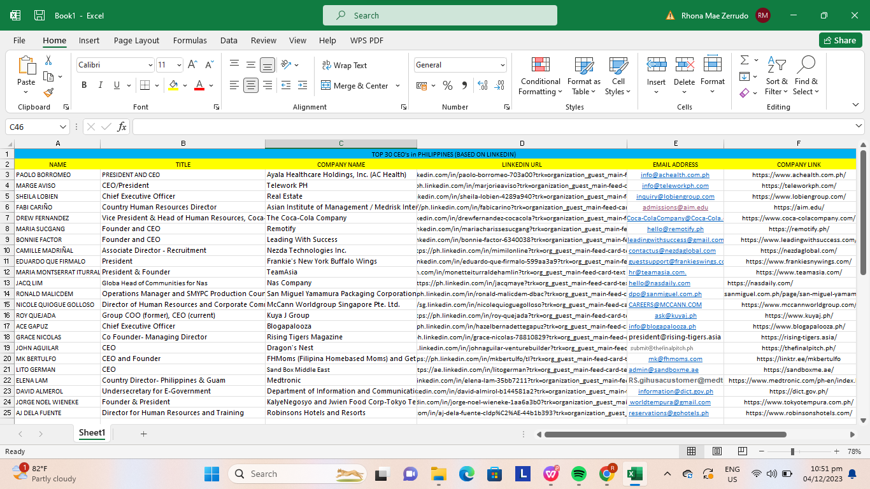Select the Format Painter brush
Image resolution: width=870 pixels, height=489 pixels.
(48, 92)
